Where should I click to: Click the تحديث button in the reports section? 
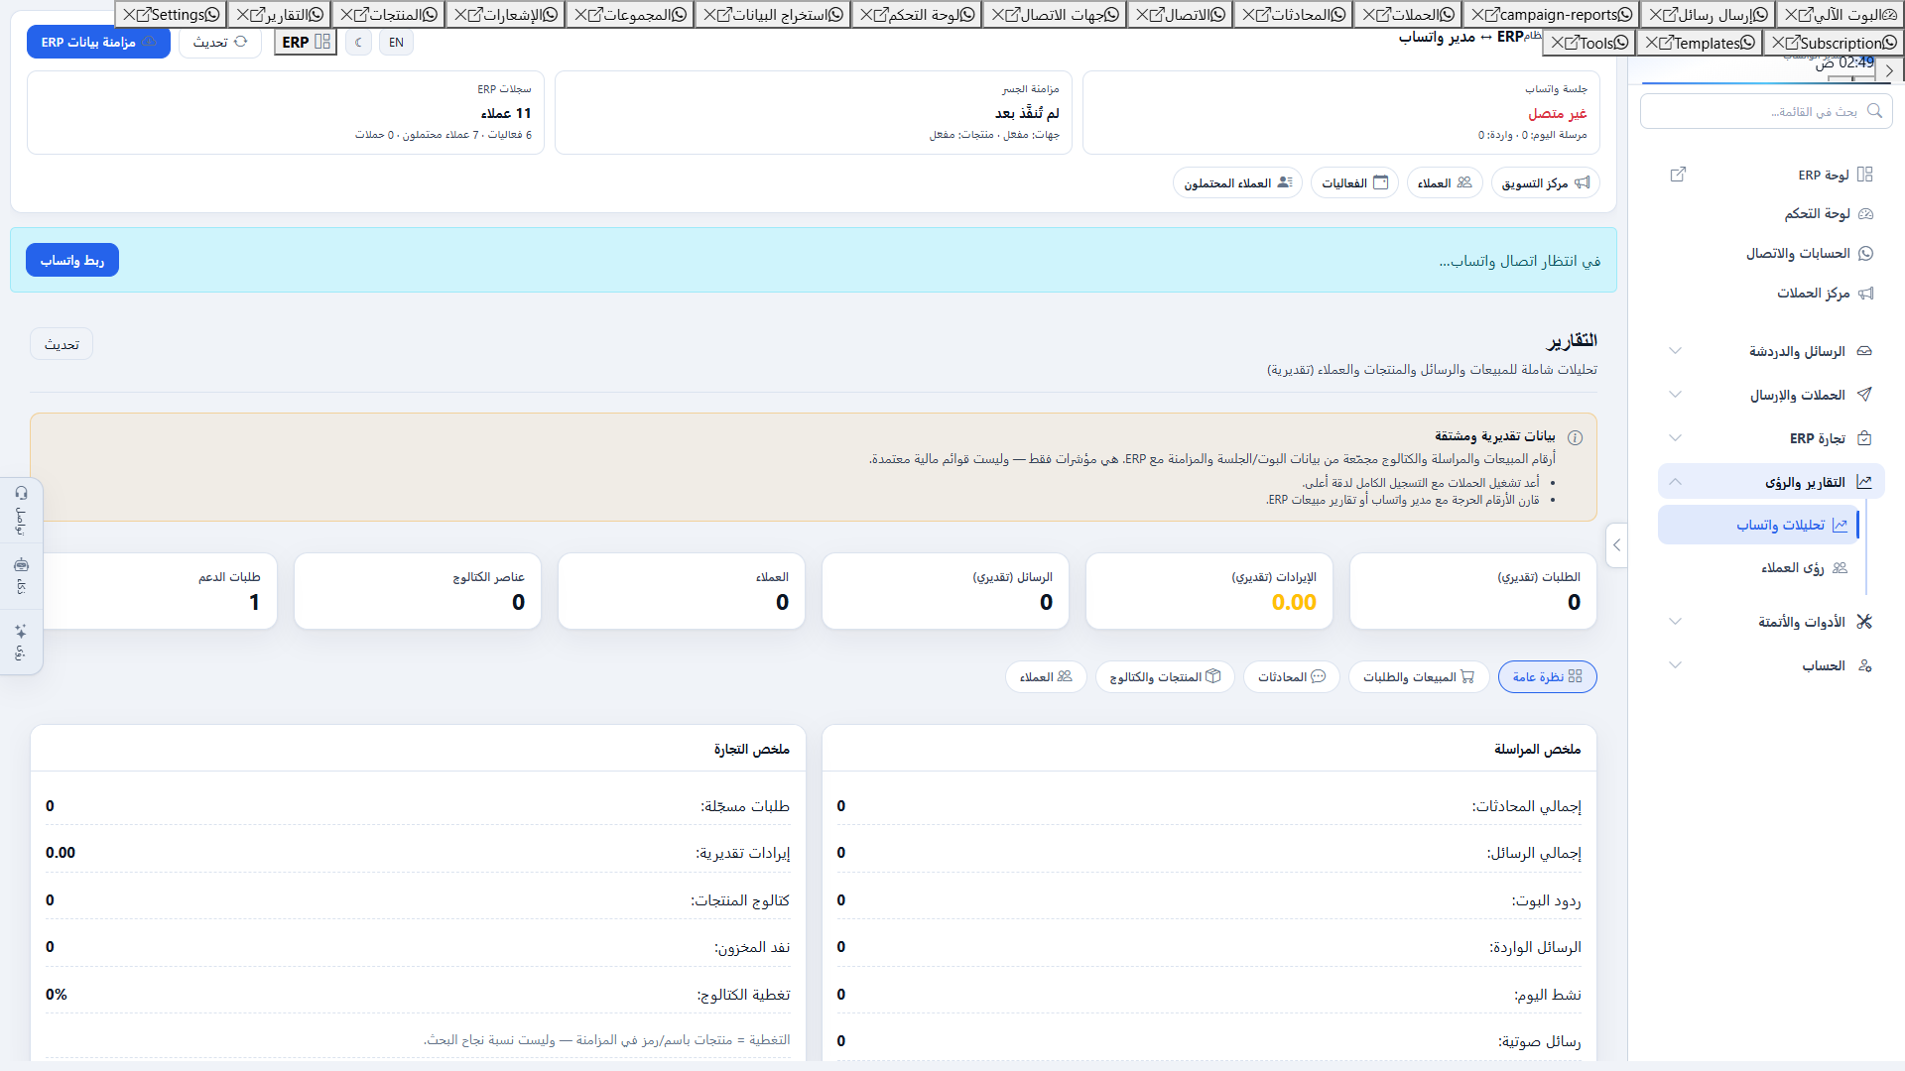(x=62, y=344)
